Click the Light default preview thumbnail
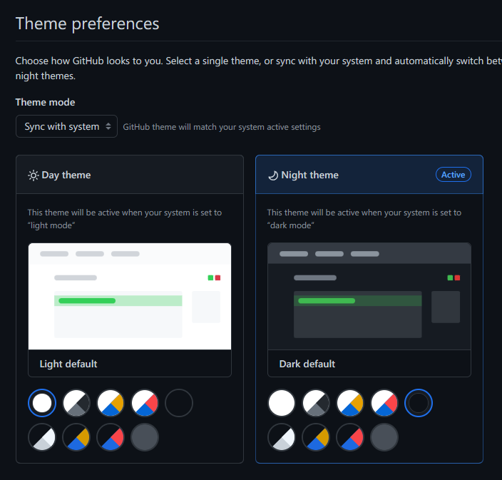 pyautogui.click(x=130, y=296)
